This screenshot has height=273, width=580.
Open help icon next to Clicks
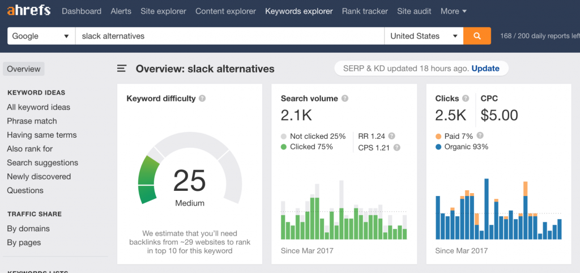(x=466, y=99)
